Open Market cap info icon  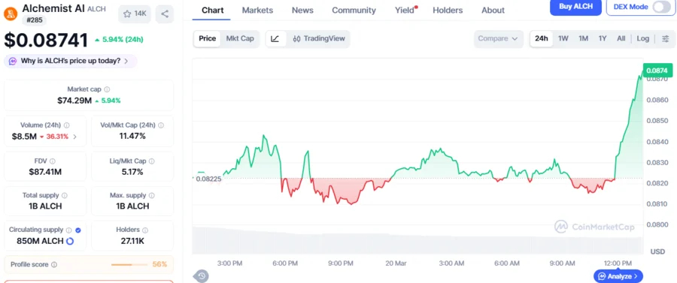(x=107, y=89)
